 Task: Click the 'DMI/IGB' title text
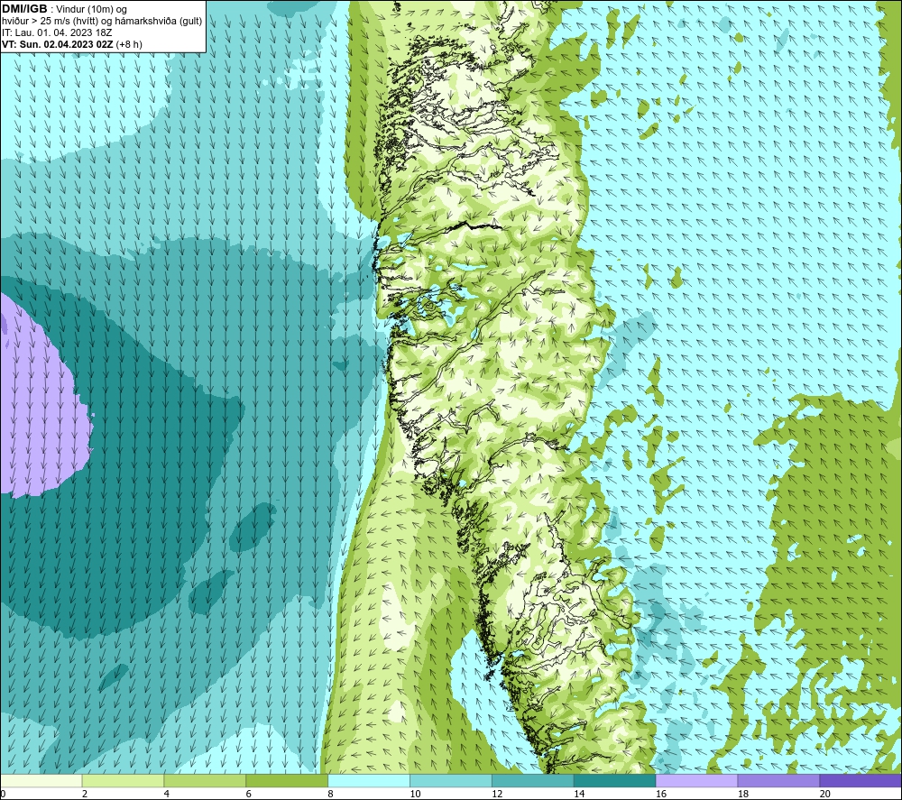point(24,9)
